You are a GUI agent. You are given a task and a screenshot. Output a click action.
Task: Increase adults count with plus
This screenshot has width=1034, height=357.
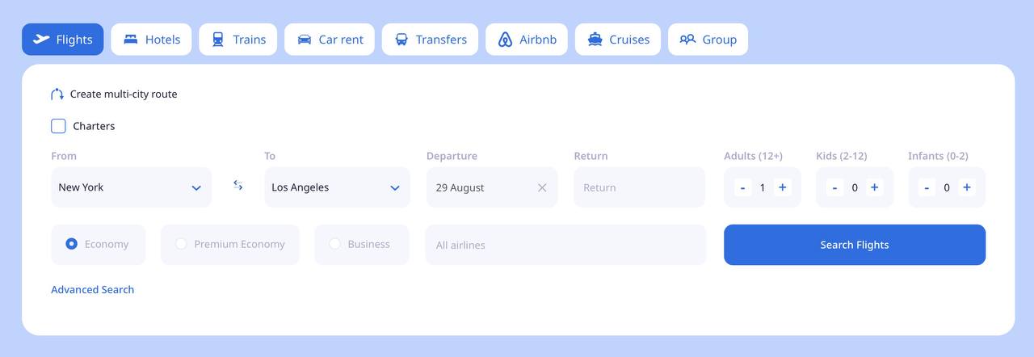(x=782, y=187)
